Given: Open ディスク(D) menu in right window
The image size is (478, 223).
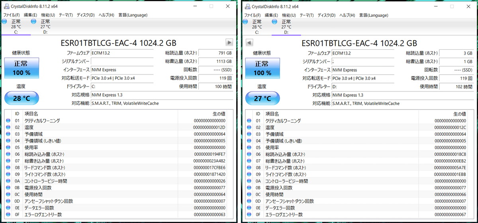Looking at the screenshot, I should click(x=326, y=15).
